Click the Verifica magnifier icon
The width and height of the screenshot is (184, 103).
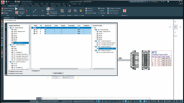coord(75,11)
